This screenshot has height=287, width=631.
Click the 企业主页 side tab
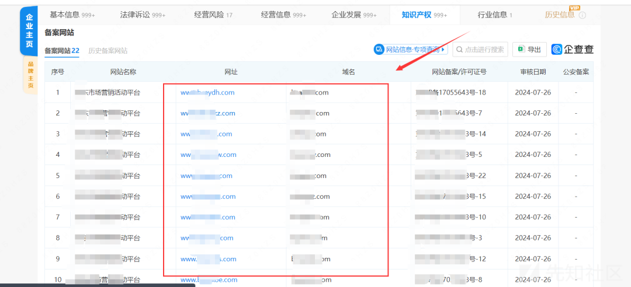pos(29,30)
